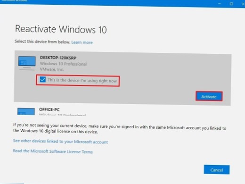
Task: Click Windows 10 Professional under DESKTOP-120KSRP
Action: coord(63,64)
